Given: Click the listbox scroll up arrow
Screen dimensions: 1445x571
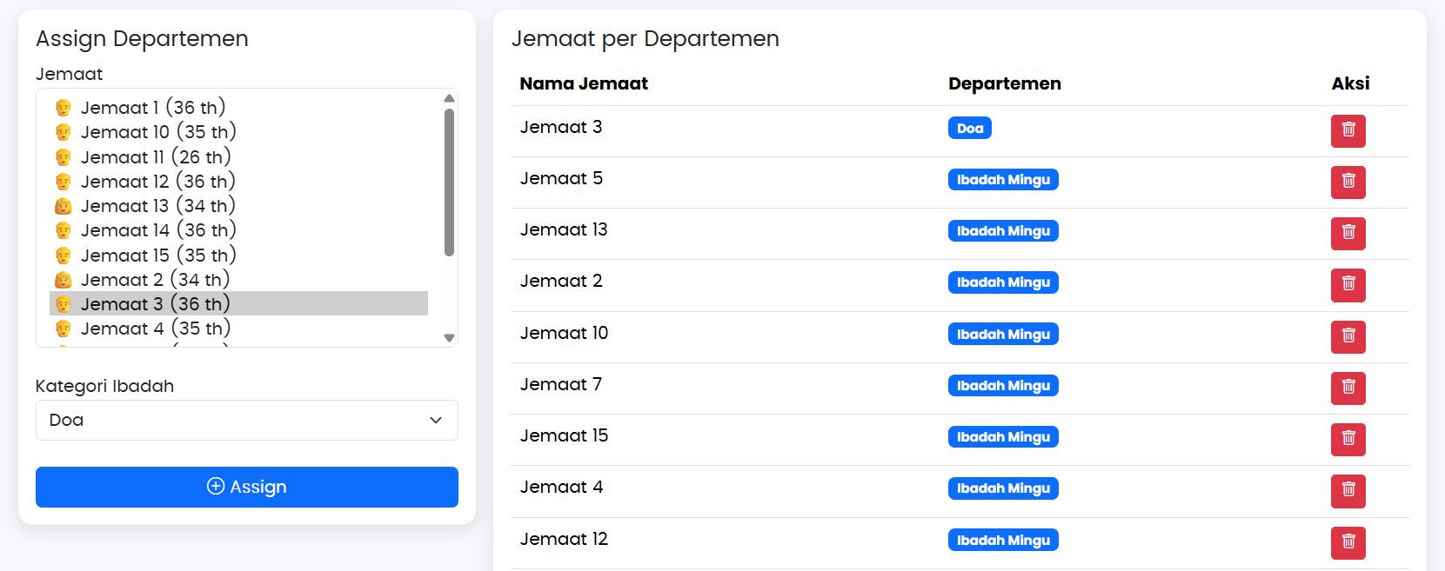Looking at the screenshot, I should click(449, 98).
